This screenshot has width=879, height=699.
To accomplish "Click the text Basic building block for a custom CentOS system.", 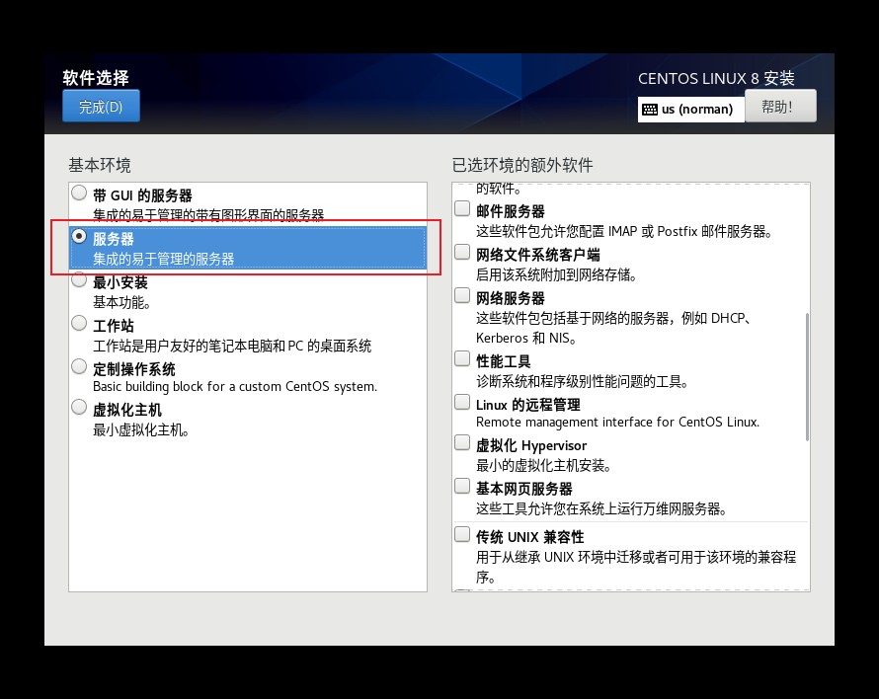I will (235, 387).
